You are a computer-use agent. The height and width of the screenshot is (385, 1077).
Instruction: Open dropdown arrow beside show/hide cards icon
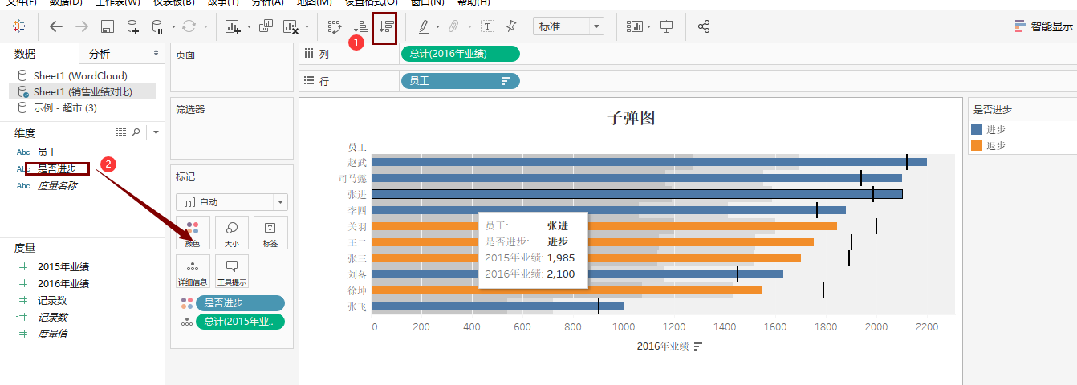[649, 27]
